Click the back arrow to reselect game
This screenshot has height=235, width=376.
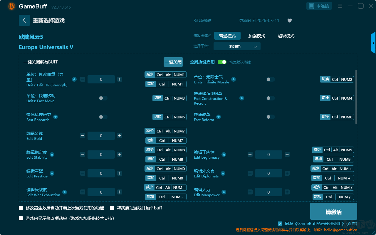point(24,20)
